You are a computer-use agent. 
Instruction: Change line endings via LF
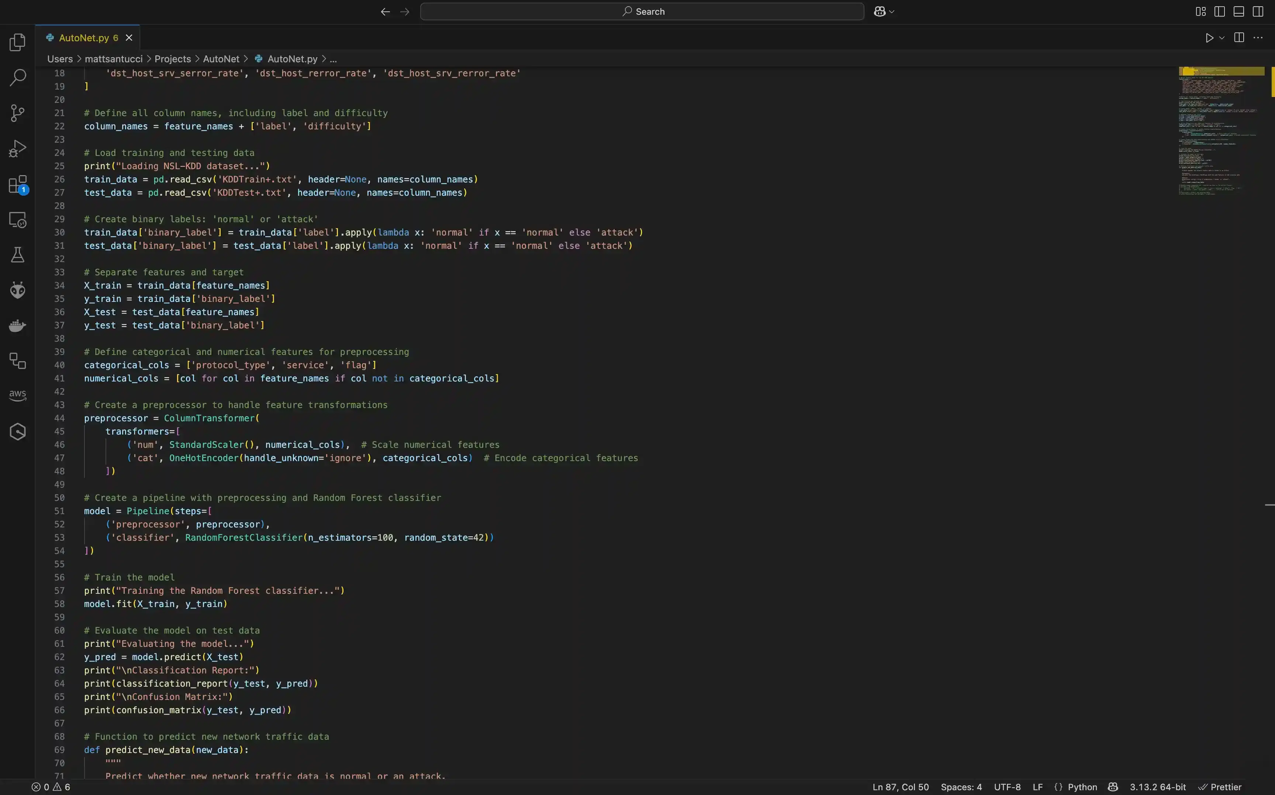pos(1038,787)
